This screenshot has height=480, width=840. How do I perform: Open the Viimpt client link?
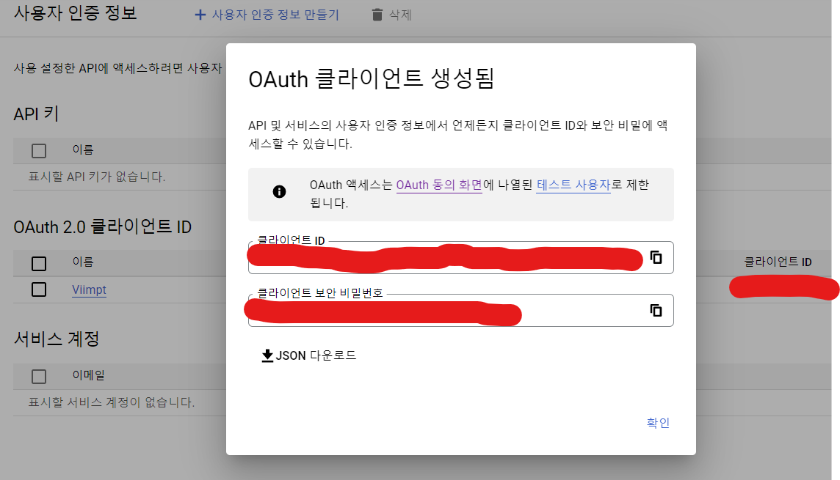(89, 289)
